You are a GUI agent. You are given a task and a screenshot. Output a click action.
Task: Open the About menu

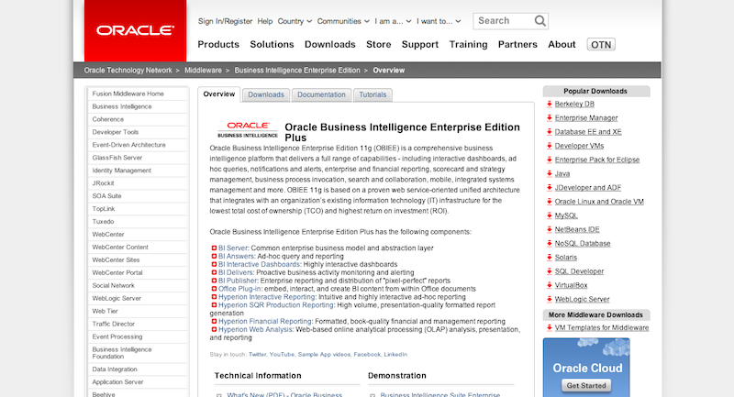pyautogui.click(x=562, y=44)
